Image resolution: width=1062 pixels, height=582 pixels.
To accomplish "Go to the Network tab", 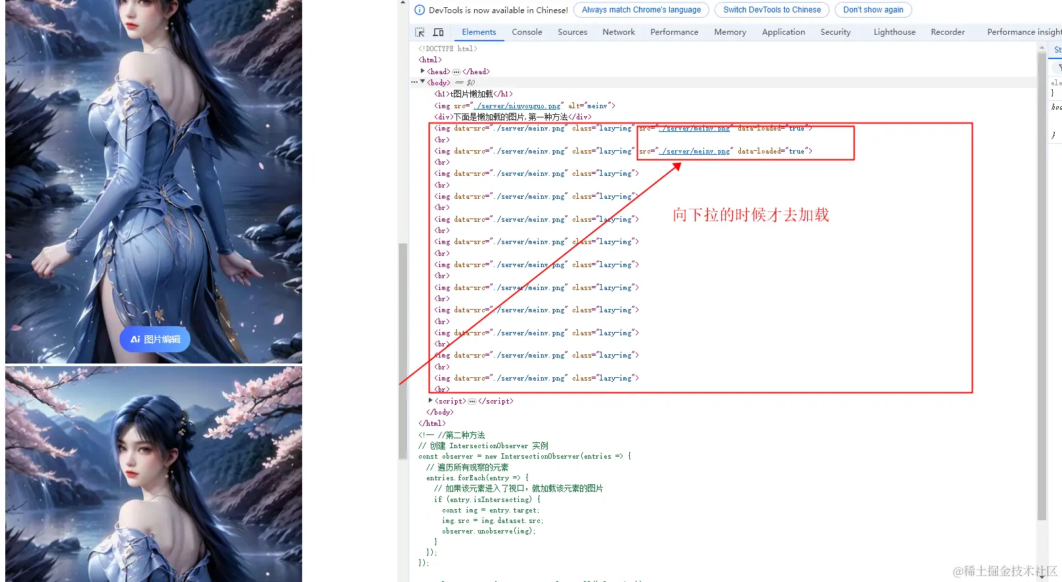I will (x=619, y=32).
